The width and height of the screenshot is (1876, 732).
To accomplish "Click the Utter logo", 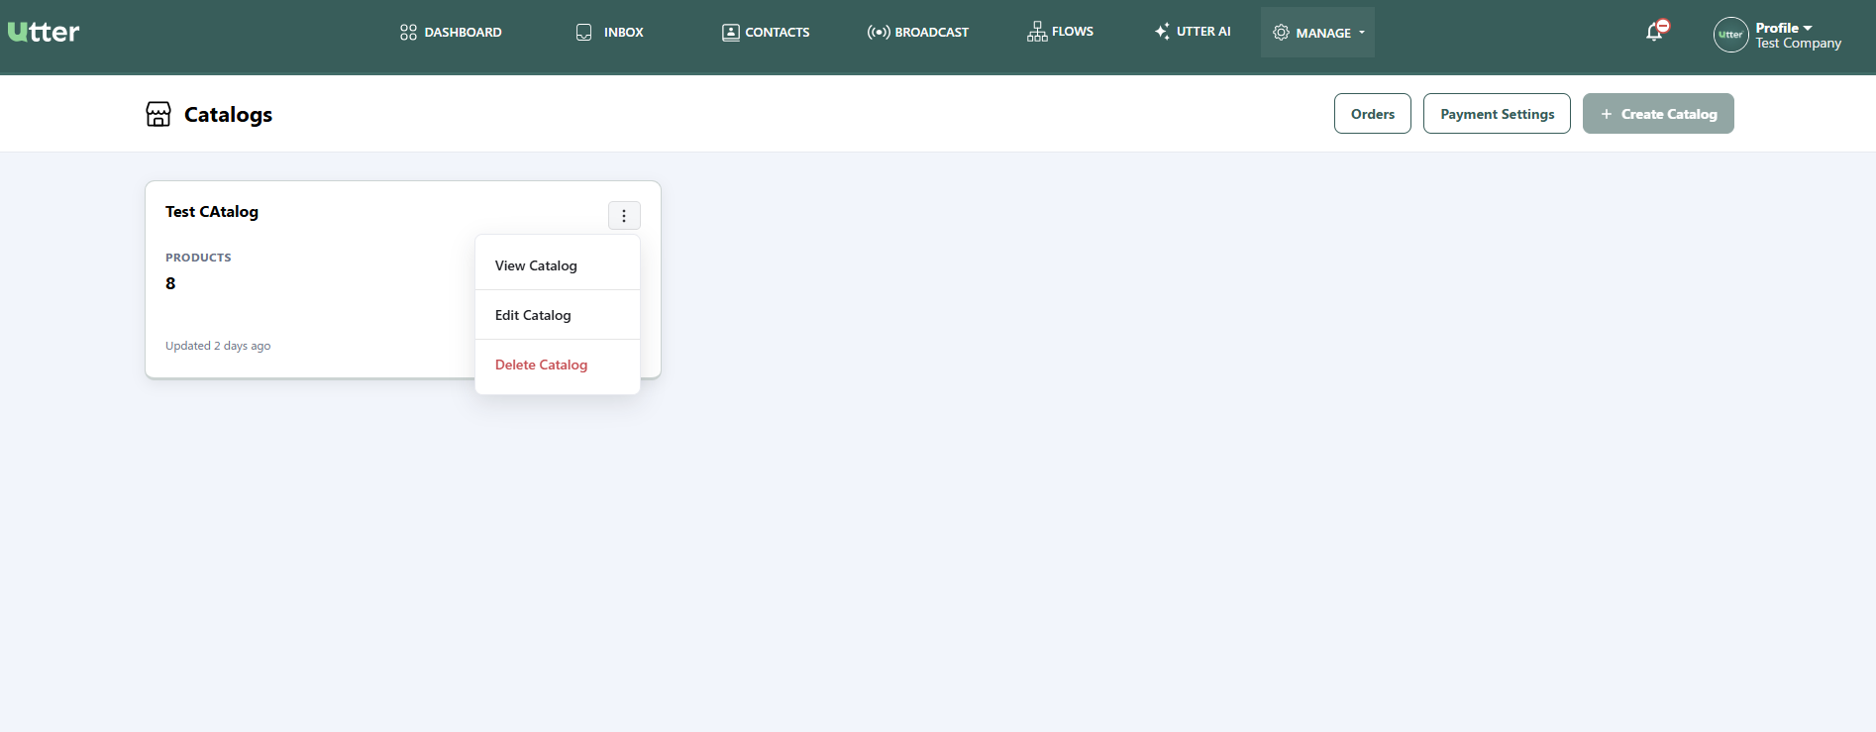I will pos(44,32).
